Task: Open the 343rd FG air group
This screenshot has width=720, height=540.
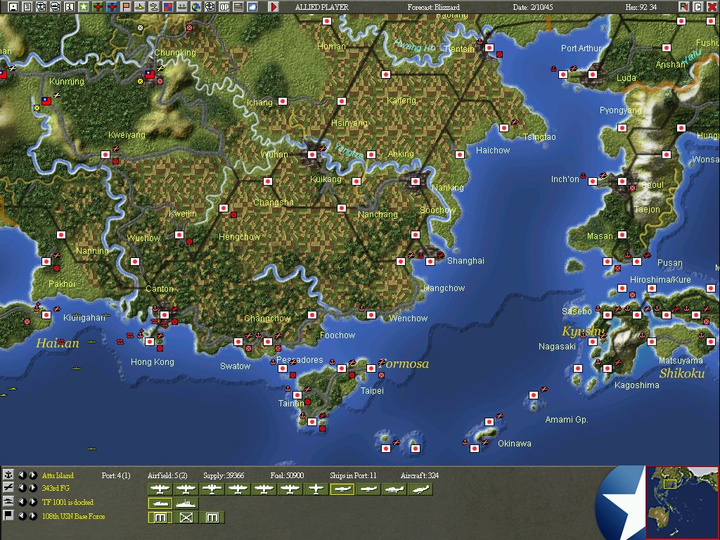Action: pyautogui.click(x=56, y=488)
